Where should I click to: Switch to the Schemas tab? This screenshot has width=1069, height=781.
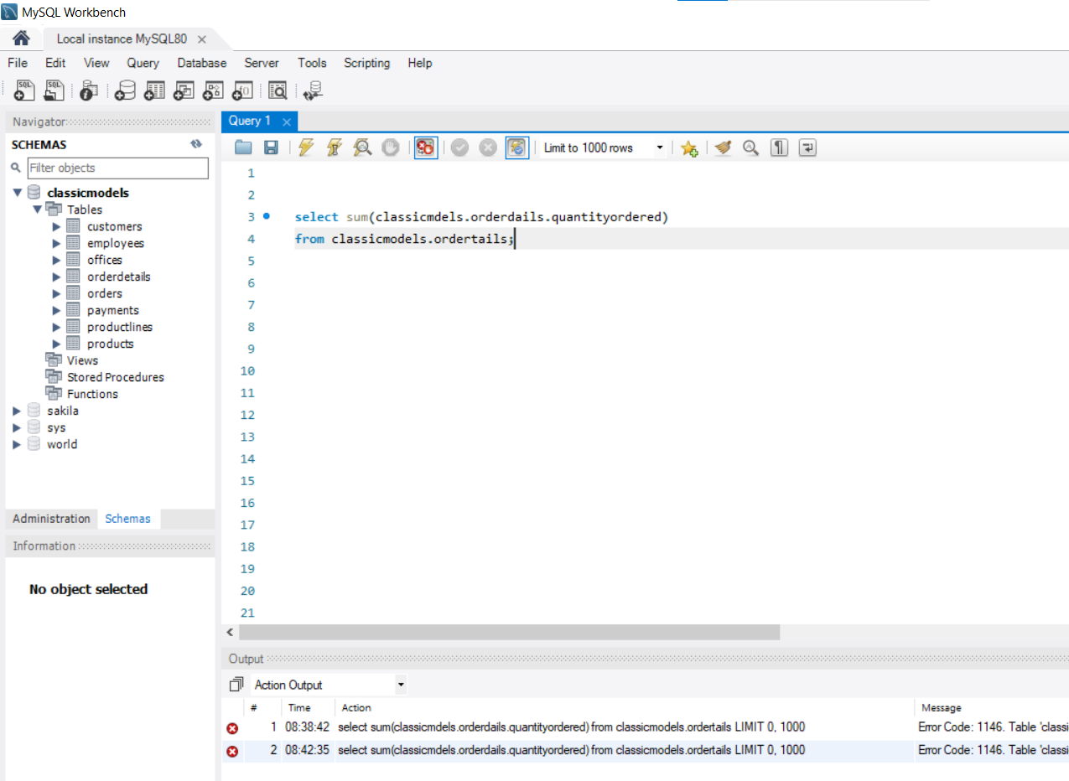tap(128, 519)
